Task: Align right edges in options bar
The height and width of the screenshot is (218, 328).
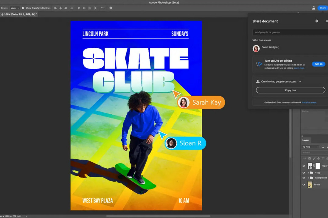Action: click(x=66, y=8)
